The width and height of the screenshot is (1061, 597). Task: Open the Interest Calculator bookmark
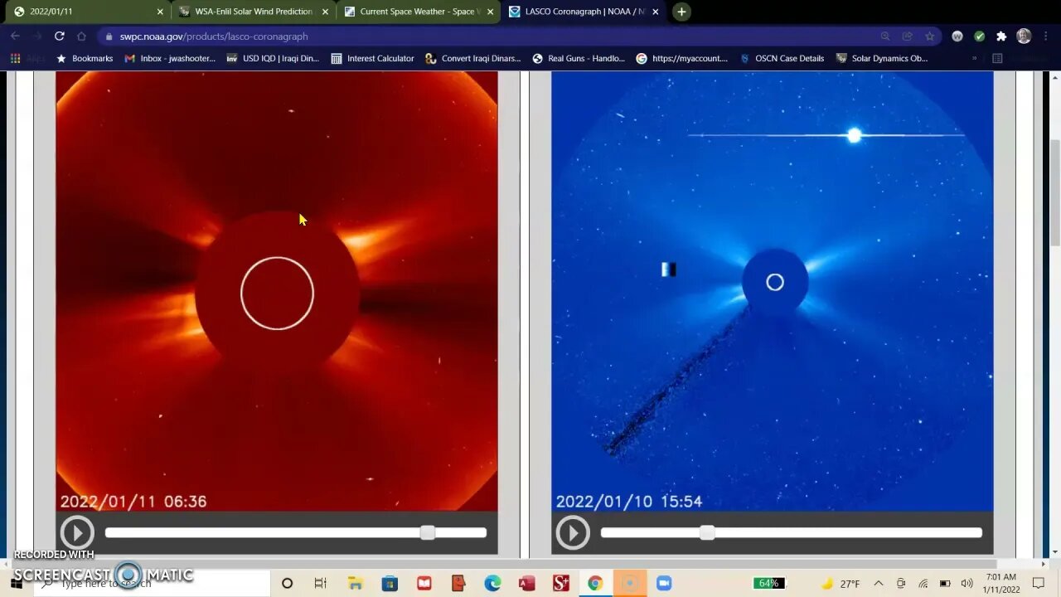(x=372, y=59)
